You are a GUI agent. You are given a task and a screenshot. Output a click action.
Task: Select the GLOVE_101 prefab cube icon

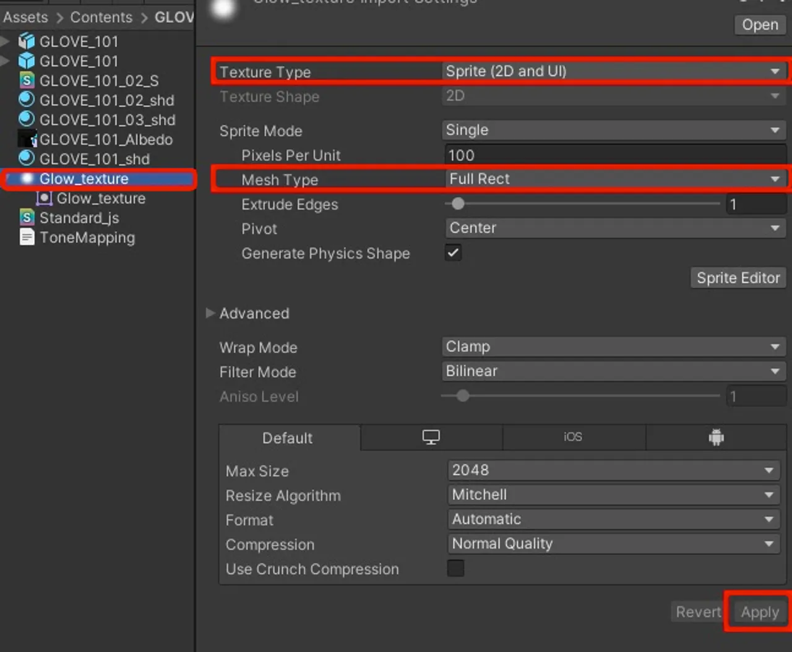coord(26,41)
